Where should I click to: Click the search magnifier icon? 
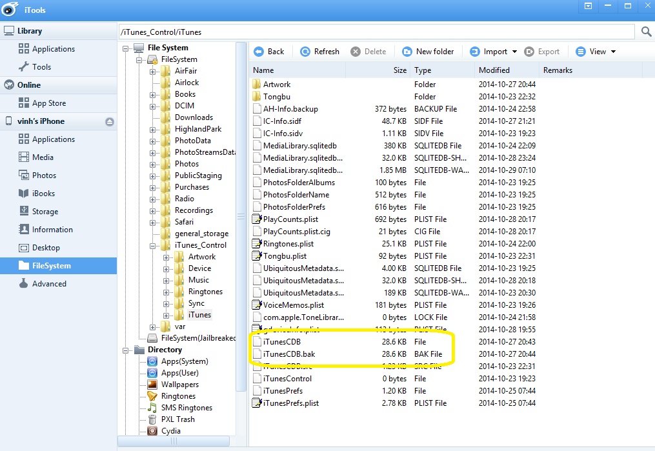[646, 31]
